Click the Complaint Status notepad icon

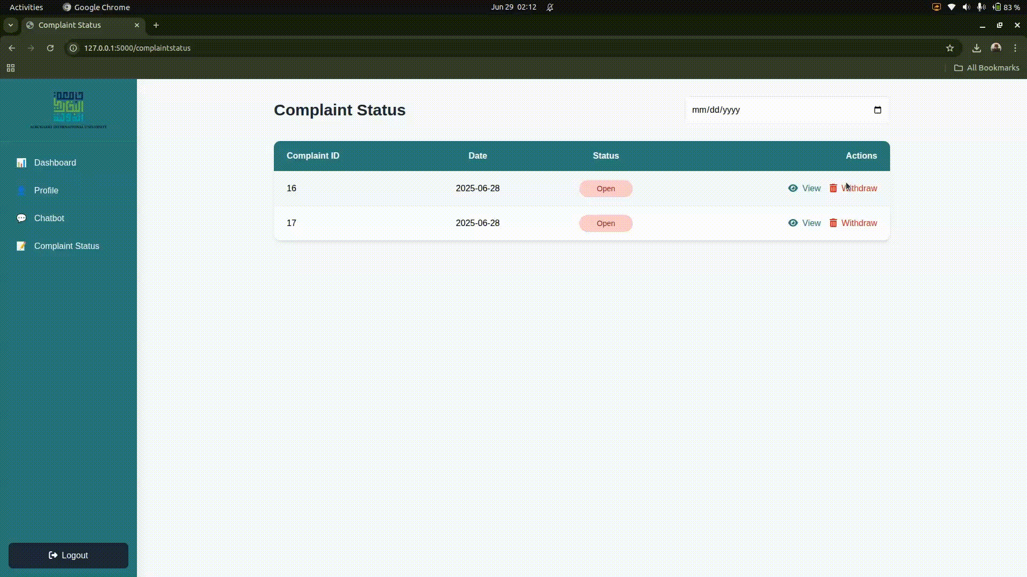pyautogui.click(x=21, y=246)
